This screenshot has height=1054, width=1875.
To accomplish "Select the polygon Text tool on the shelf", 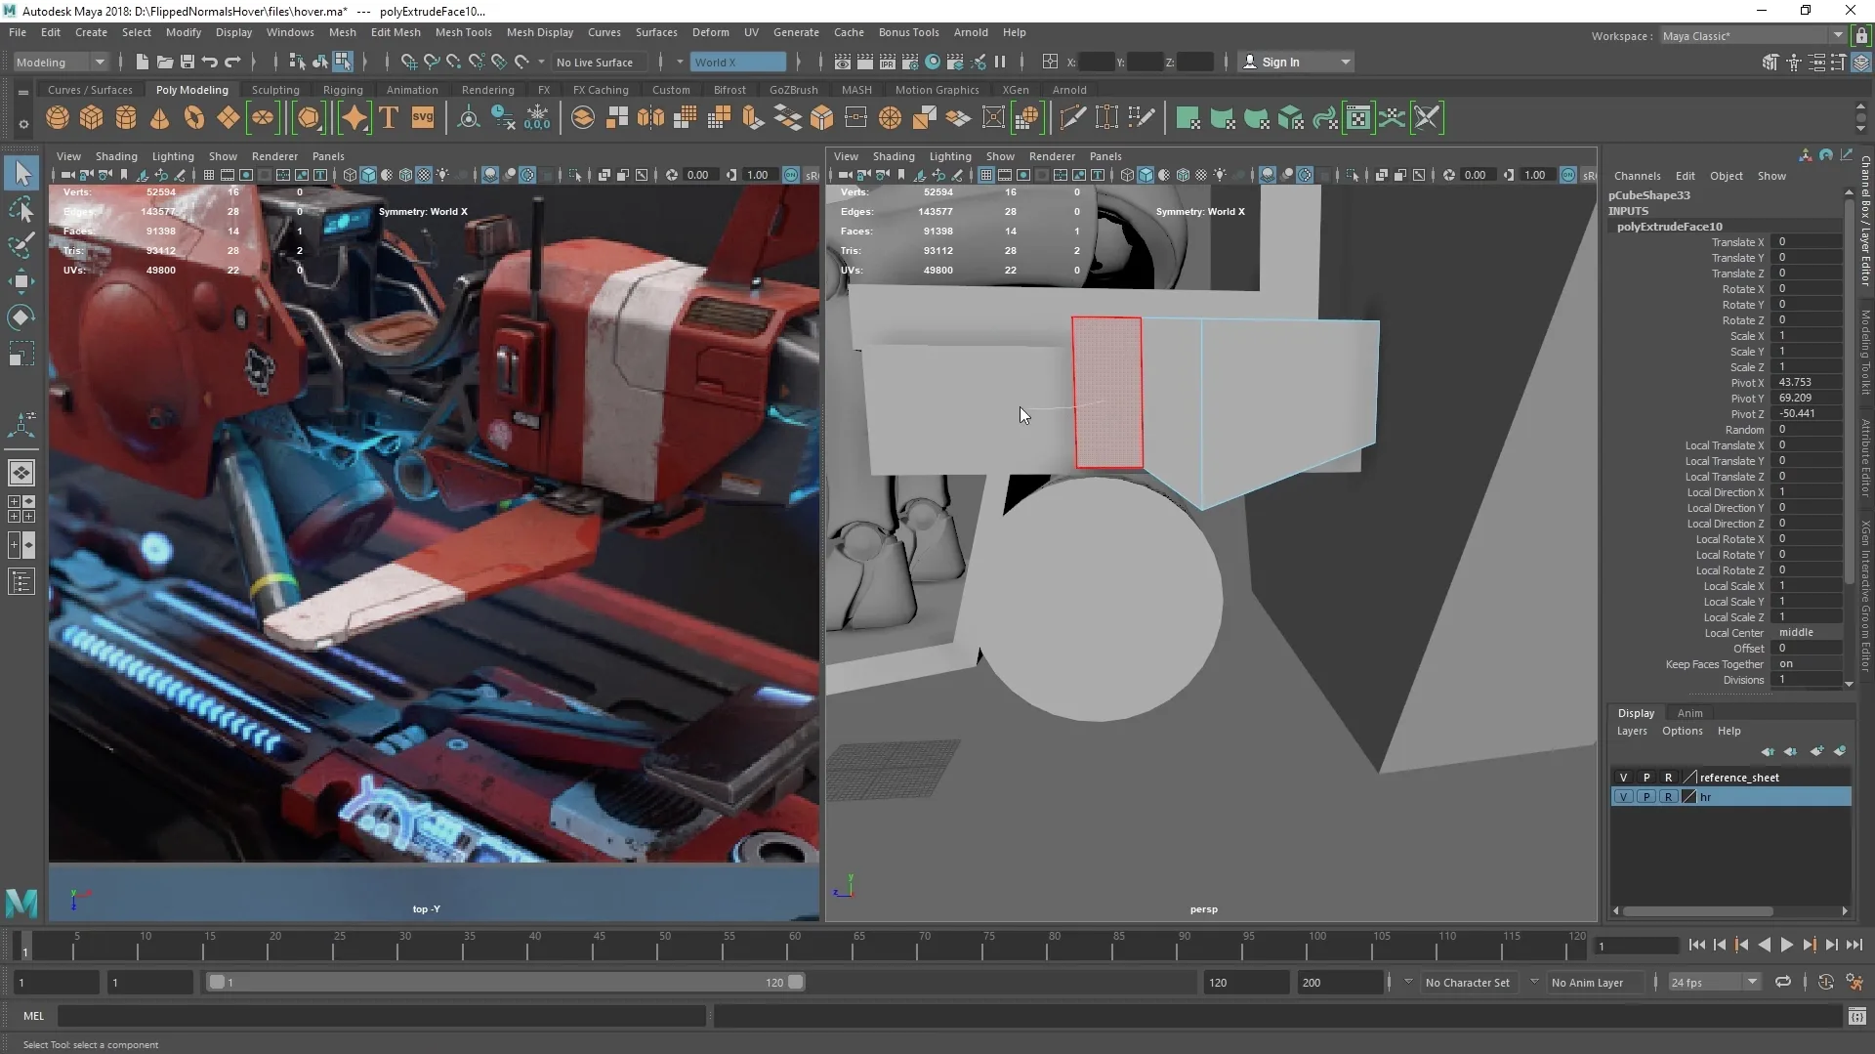I will coord(388,117).
